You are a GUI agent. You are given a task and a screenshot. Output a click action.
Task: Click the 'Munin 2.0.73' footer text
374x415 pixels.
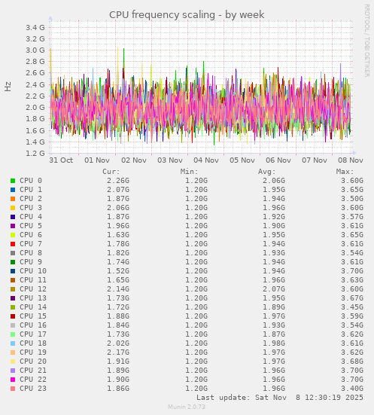click(187, 407)
